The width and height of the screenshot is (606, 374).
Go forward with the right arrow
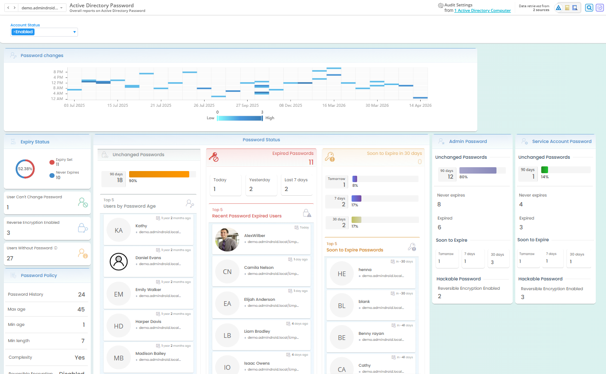click(14, 8)
